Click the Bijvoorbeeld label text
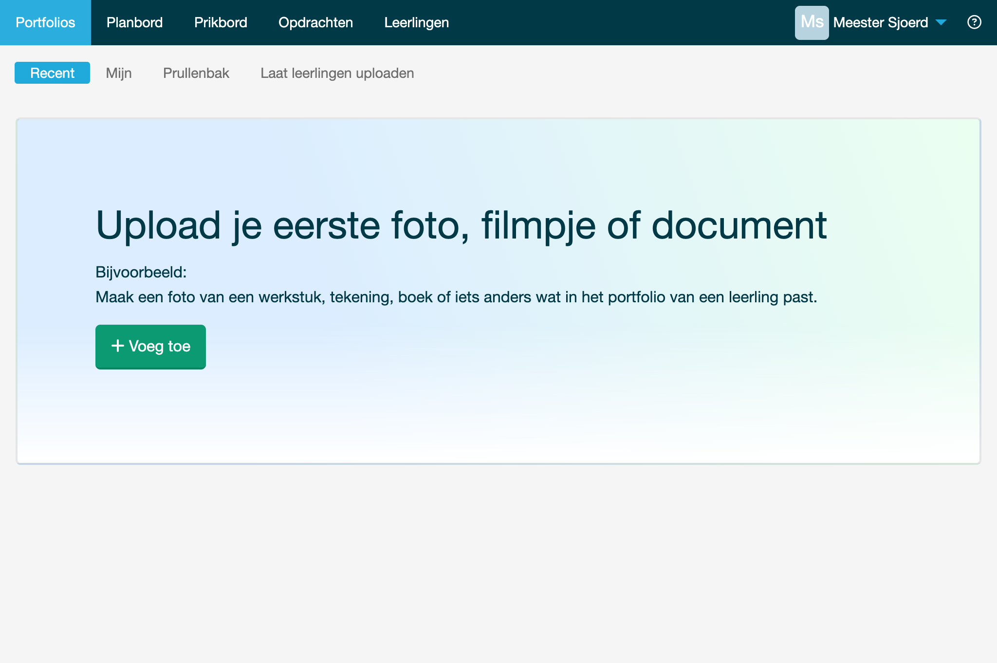 [x=141, y=272]
